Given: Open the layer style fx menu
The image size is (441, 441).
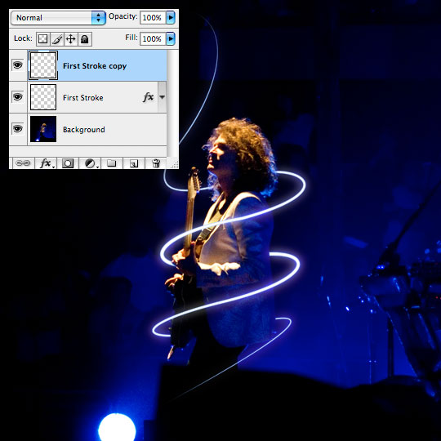Looking at the screenshot, I should (46, 163).
